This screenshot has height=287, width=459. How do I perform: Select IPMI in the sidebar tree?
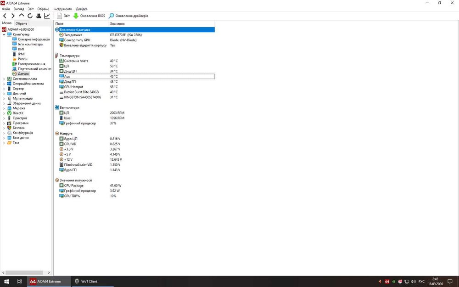19,54
